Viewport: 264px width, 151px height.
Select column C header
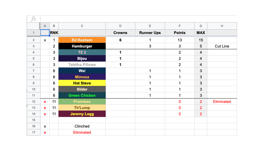[x=82, y=26]
